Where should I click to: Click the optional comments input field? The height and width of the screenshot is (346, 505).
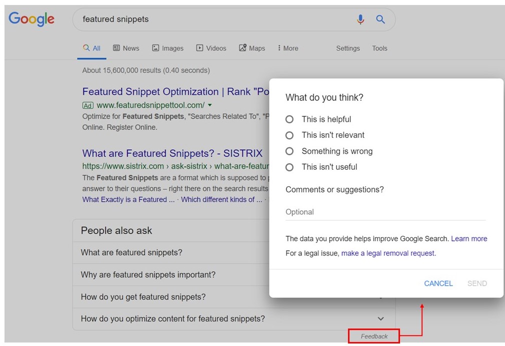(385, 212)
